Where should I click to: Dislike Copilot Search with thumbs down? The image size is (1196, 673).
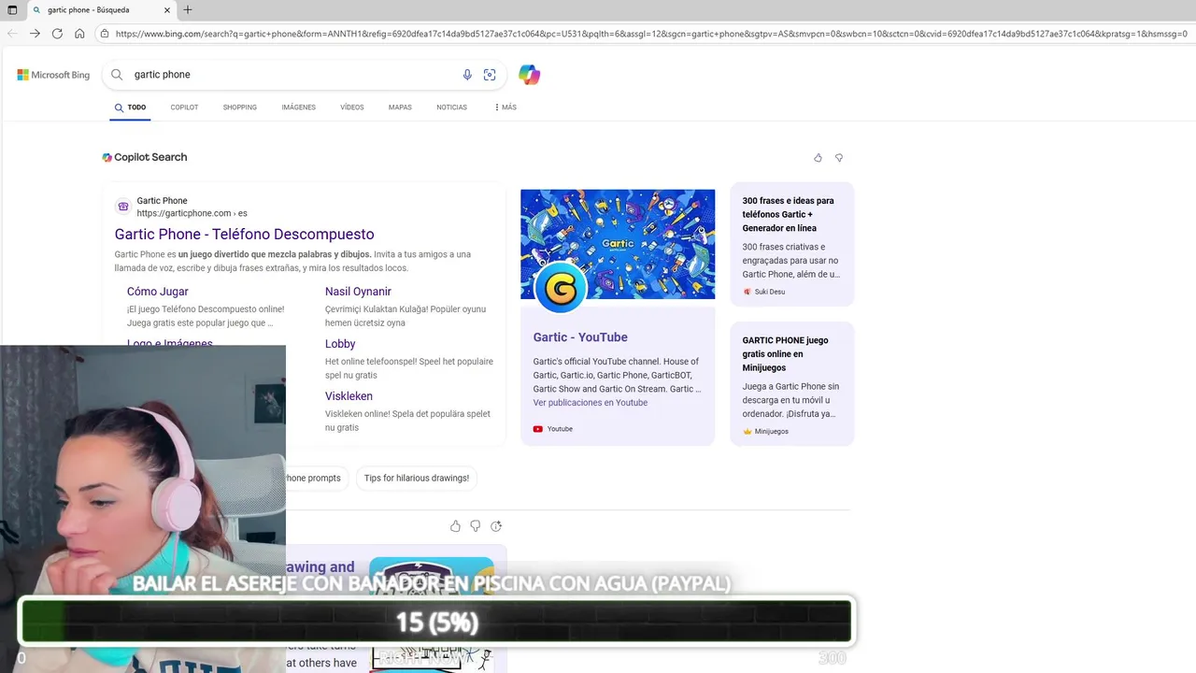pyautogui.click(x=839, y=158)
